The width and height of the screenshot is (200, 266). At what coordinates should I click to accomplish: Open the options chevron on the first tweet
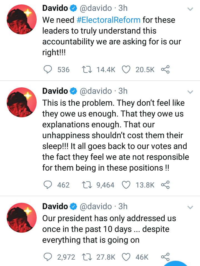click(x=190, y=9)
